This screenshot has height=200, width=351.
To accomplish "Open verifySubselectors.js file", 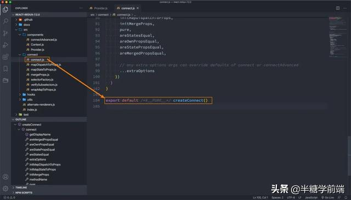I will pos(44,85).
